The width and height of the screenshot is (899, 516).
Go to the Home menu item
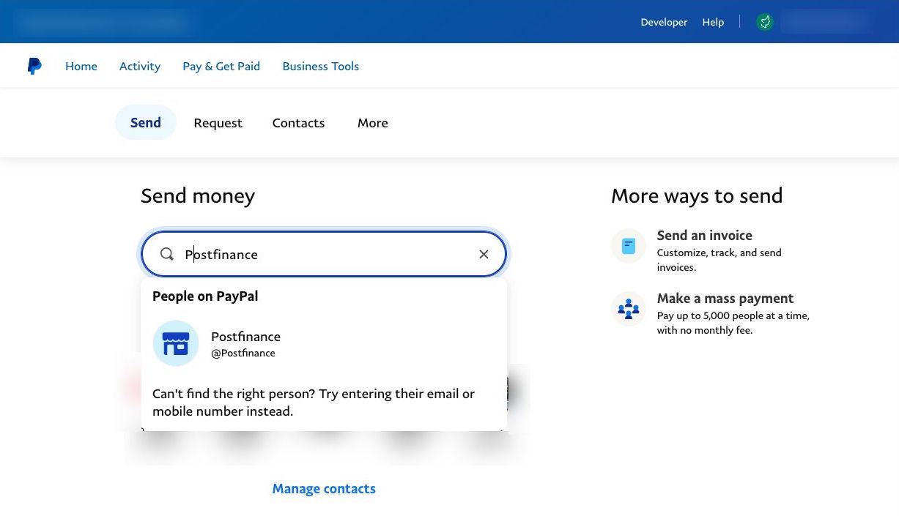pyautogui.click(x=81, y=66)
